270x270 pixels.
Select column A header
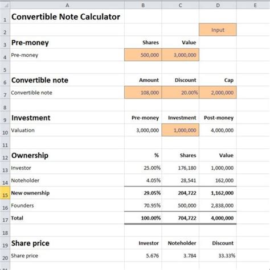coord(67,6)
